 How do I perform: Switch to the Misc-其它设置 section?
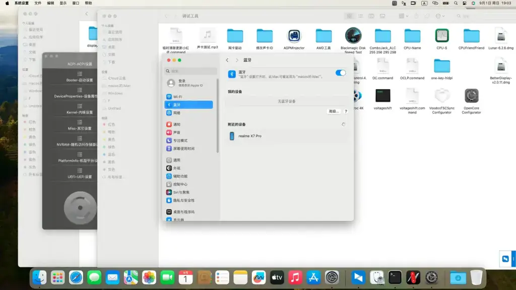click(80, 125)
